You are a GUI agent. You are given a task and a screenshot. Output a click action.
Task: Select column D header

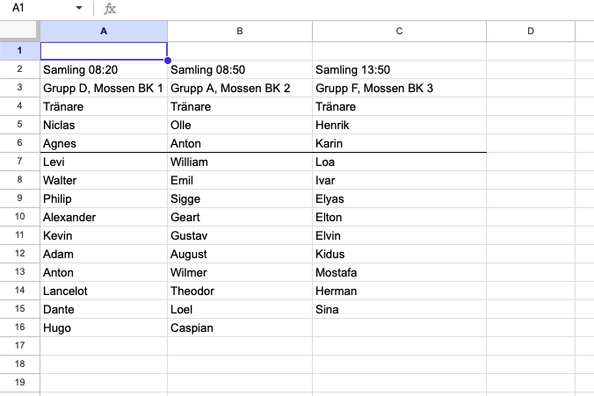[531, 31]
